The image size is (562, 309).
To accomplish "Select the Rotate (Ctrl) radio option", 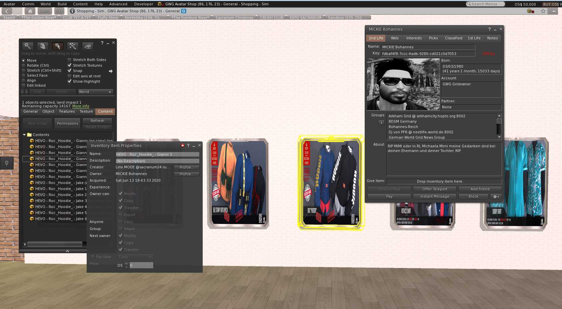I will pyautogui.click(x=23, y=65).
